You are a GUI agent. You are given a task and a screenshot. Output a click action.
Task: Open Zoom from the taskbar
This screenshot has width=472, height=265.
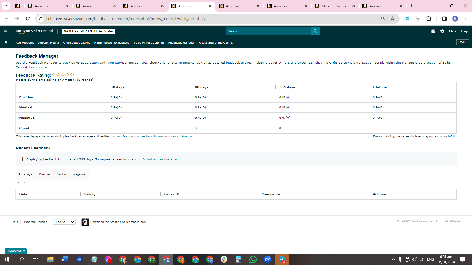267,259
